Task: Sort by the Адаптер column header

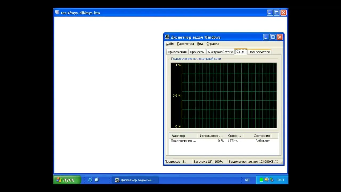Action: 183,136
